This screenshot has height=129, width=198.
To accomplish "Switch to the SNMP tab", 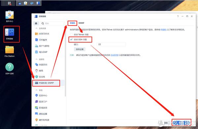I will (x=81, y=23).
